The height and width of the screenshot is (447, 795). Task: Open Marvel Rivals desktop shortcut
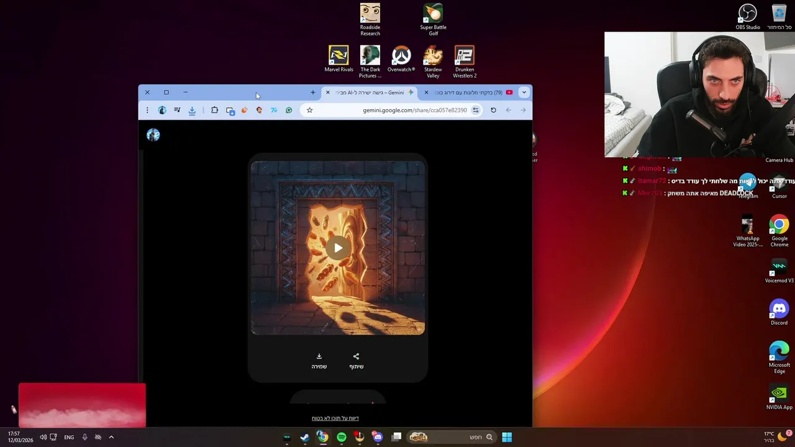338,59
